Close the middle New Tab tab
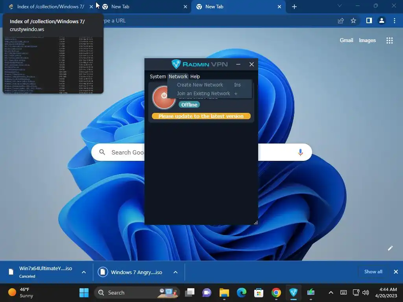Screen dimensions: 403x302 click(x=185, y=7)
